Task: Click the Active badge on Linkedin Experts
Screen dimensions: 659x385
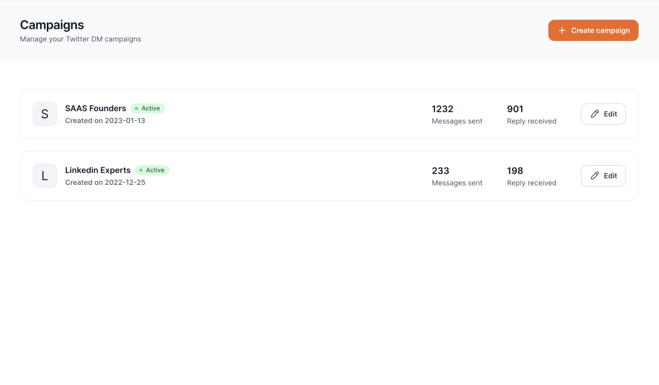Action: click(152, 170)
